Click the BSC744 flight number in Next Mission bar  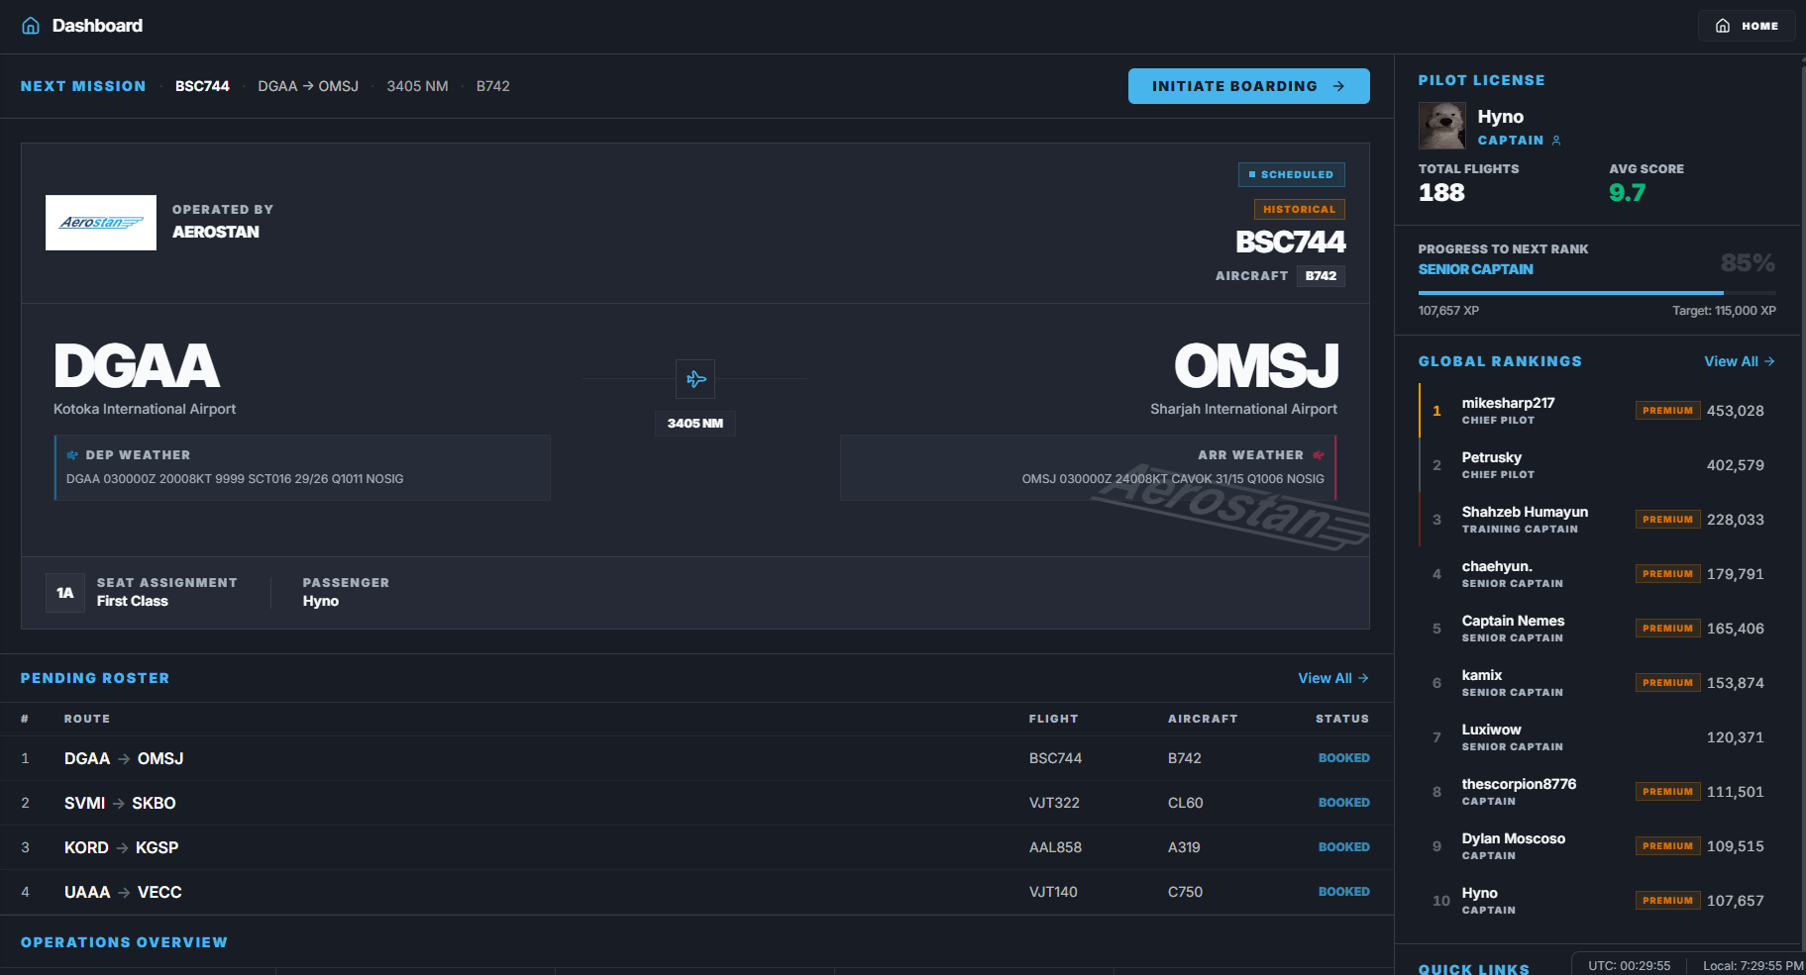[202, 86]
